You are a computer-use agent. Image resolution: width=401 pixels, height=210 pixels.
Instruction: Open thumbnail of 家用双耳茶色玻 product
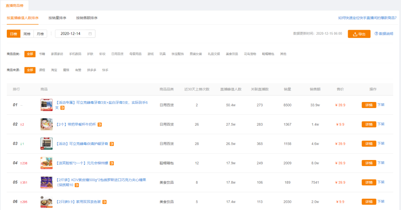coord(47,202)
